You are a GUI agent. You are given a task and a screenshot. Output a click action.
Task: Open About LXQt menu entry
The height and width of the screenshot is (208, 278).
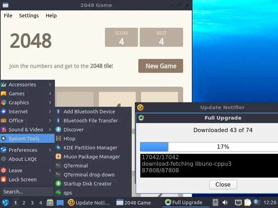pyautogui.click(x=27, y=159)
